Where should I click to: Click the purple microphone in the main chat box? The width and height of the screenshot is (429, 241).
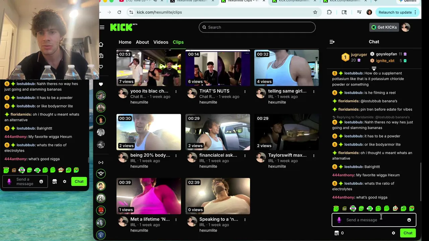(339, 220)
